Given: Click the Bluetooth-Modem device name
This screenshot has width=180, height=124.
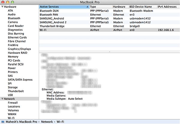Looking at the screenshot, I should (141, 11).
